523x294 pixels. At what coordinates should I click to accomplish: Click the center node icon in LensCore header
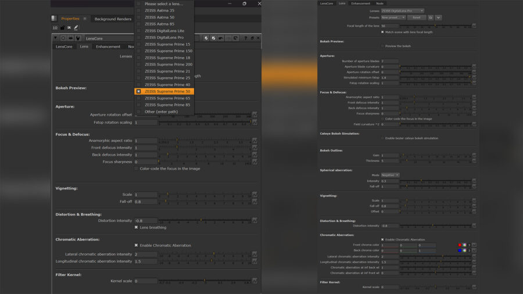tap(63, 38)
